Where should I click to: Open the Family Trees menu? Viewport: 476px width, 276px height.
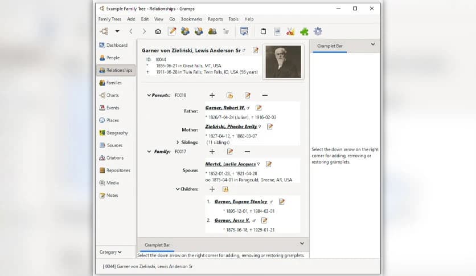pos(109,19)
